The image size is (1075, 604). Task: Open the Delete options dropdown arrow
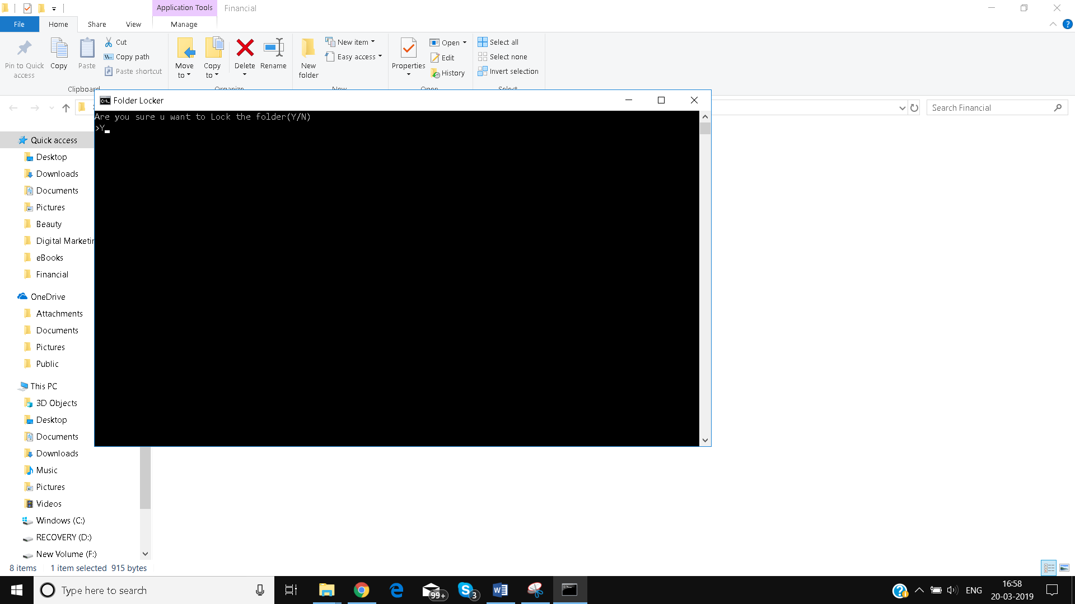coord(245,74)
